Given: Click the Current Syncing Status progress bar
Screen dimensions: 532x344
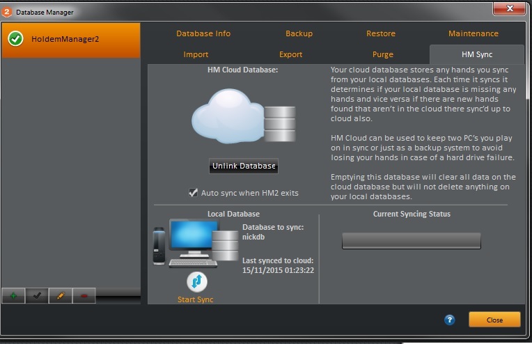Looking at the screenshot, I should (412, 241).
